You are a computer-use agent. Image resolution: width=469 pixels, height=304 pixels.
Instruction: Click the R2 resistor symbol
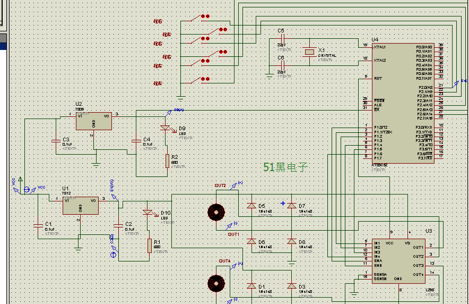(167, 161)
